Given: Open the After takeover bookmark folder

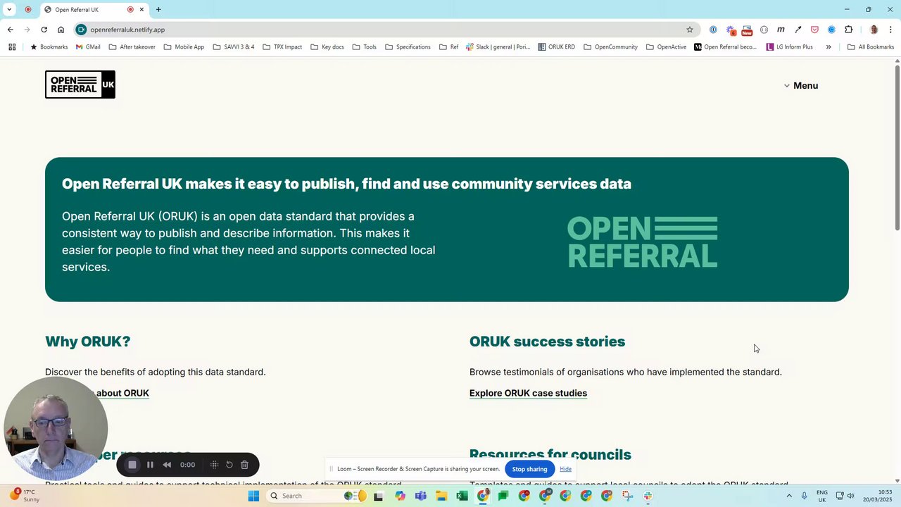Looking at the screenshot, I should [132, 47].
